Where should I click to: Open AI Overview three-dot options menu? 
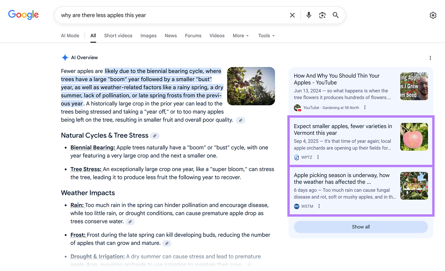[430, 58]
